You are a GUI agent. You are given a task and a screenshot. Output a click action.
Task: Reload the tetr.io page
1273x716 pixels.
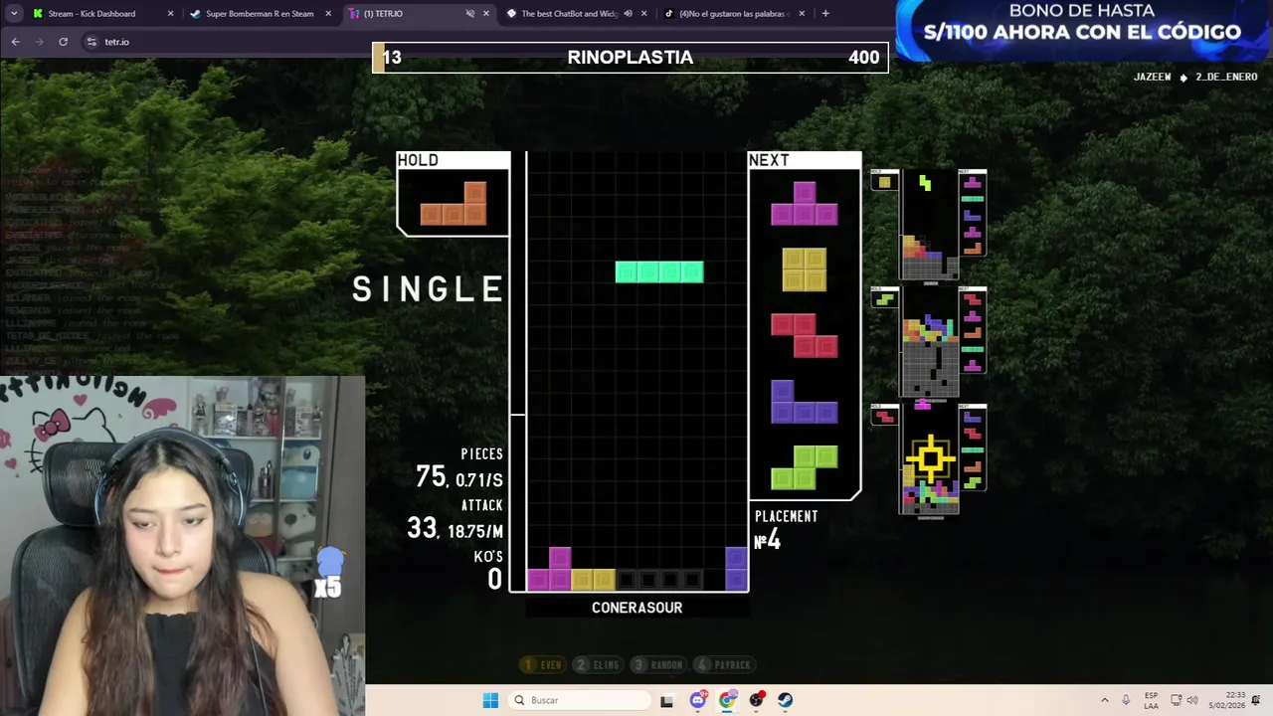(63, 42)
